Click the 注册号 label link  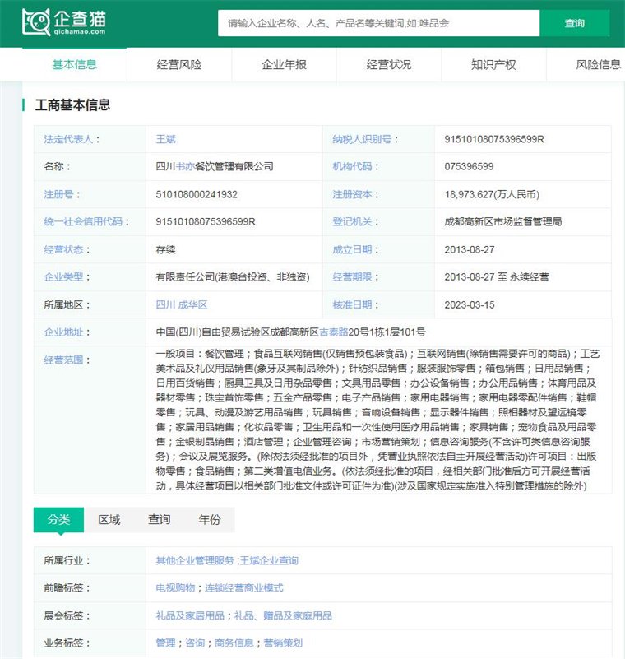[x=58, y=194]
